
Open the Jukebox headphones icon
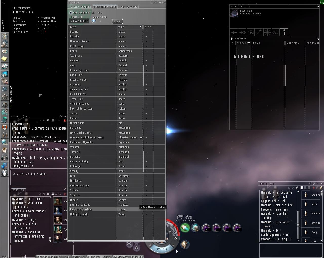[4, 158]
